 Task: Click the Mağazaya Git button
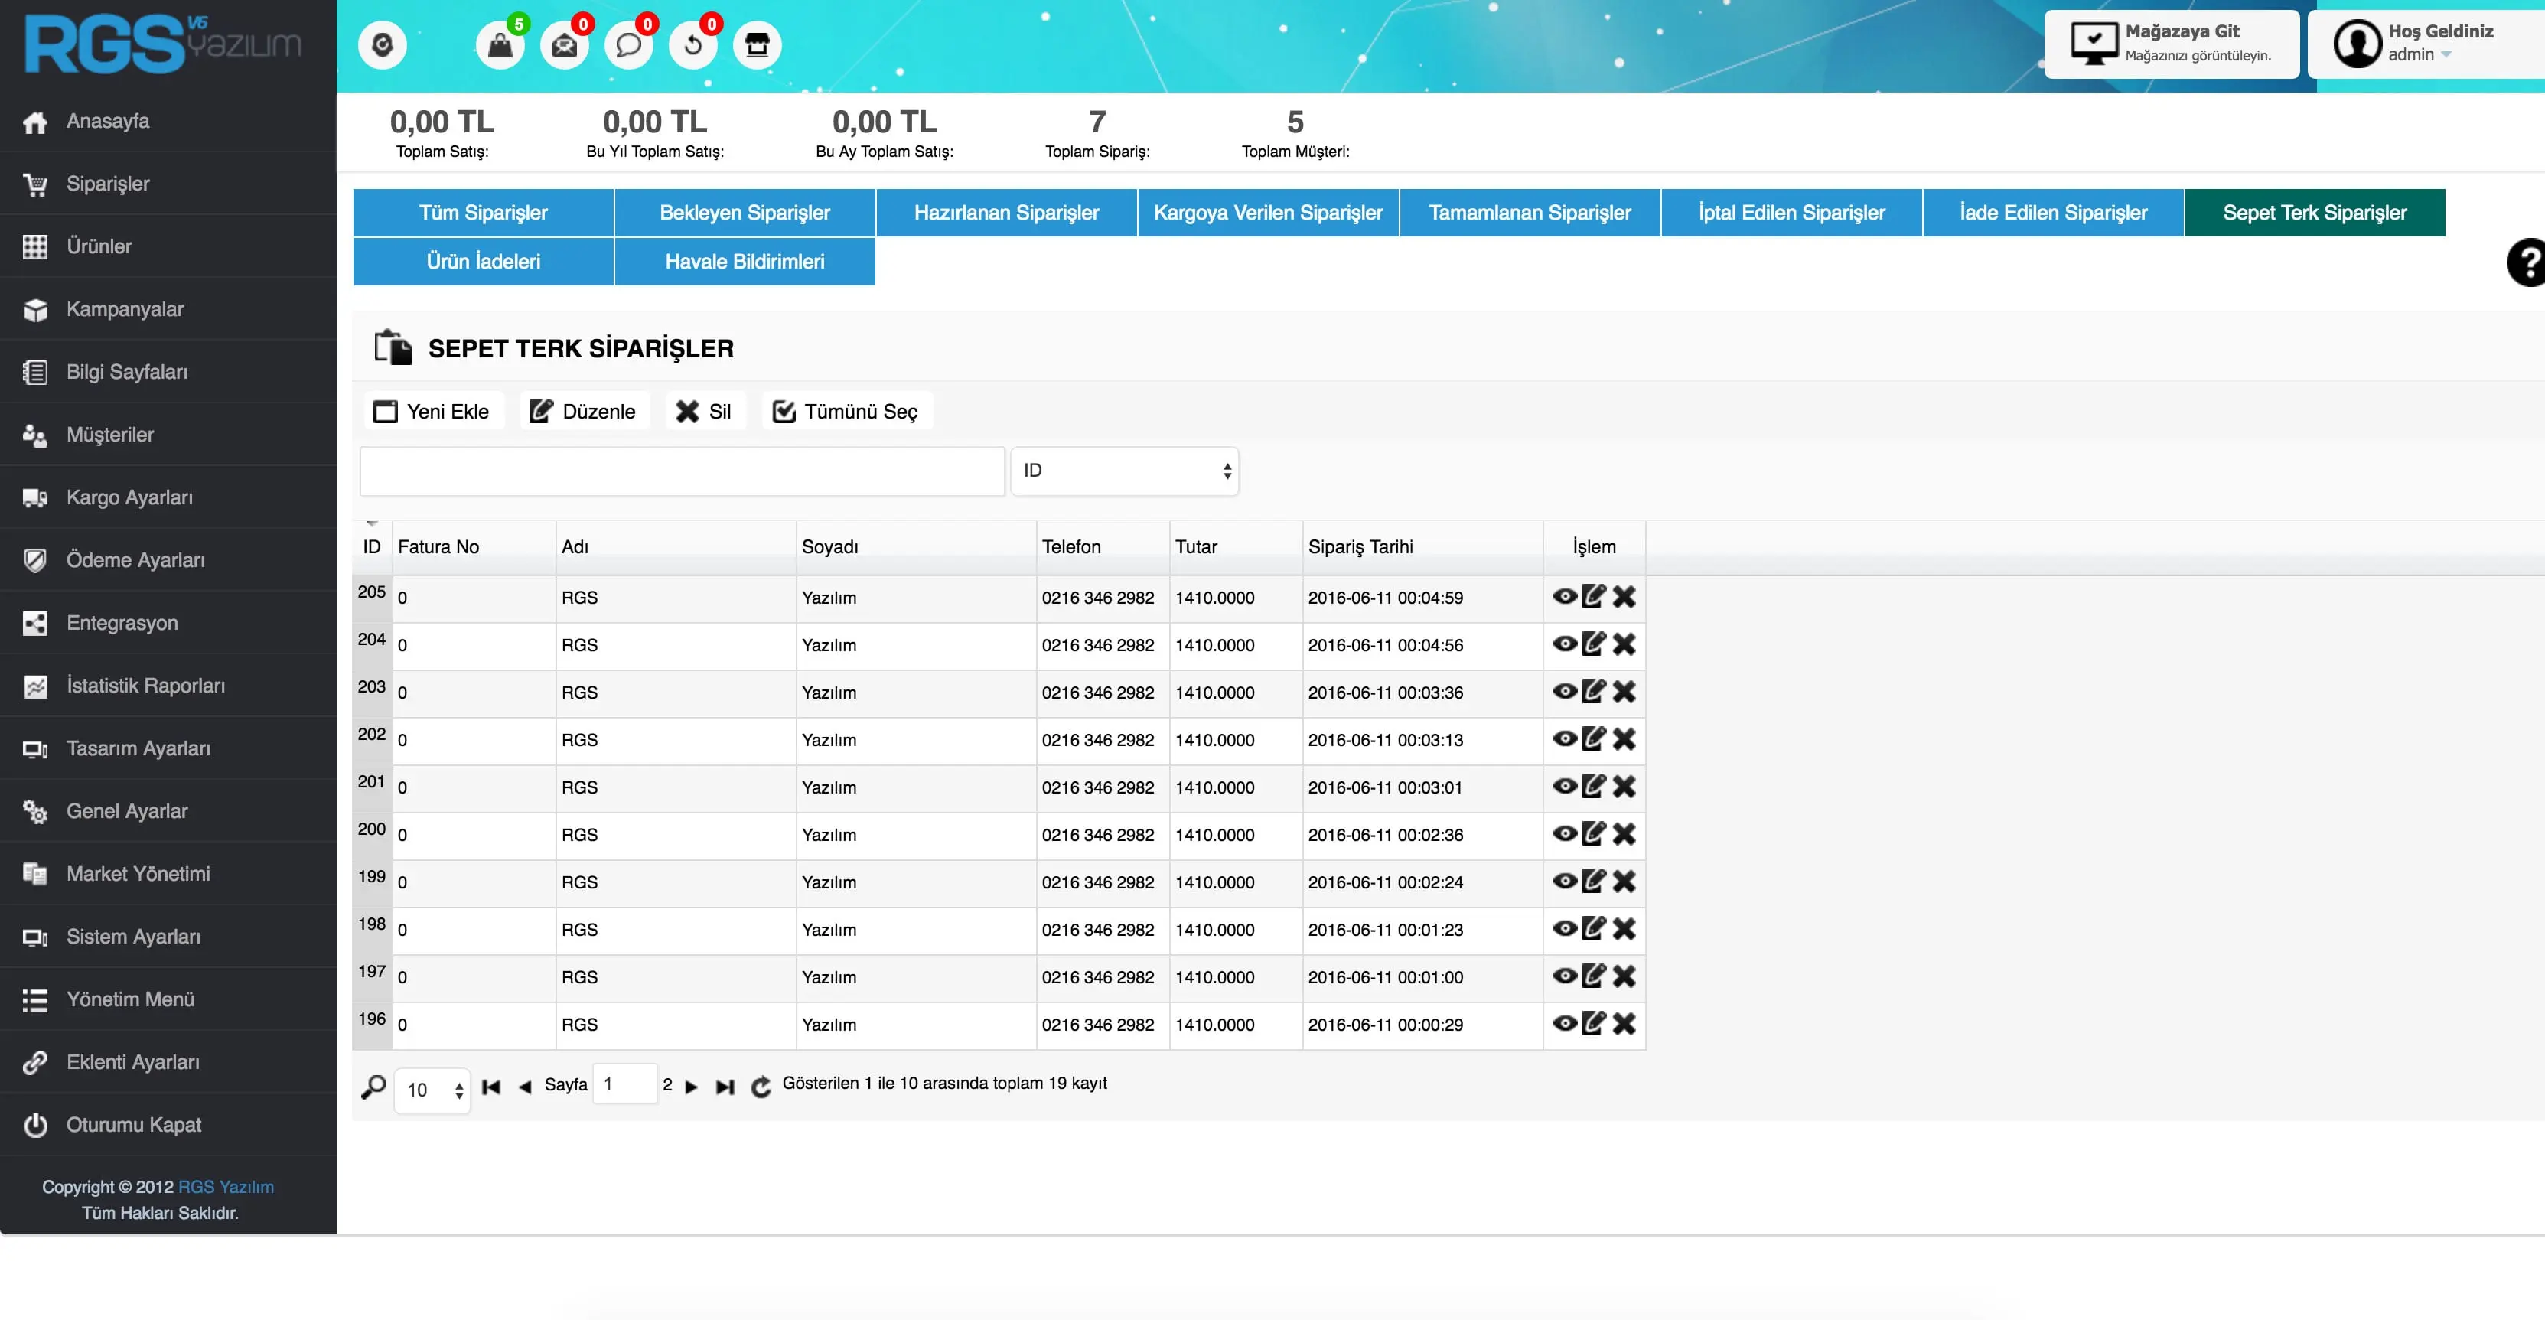2172,44
